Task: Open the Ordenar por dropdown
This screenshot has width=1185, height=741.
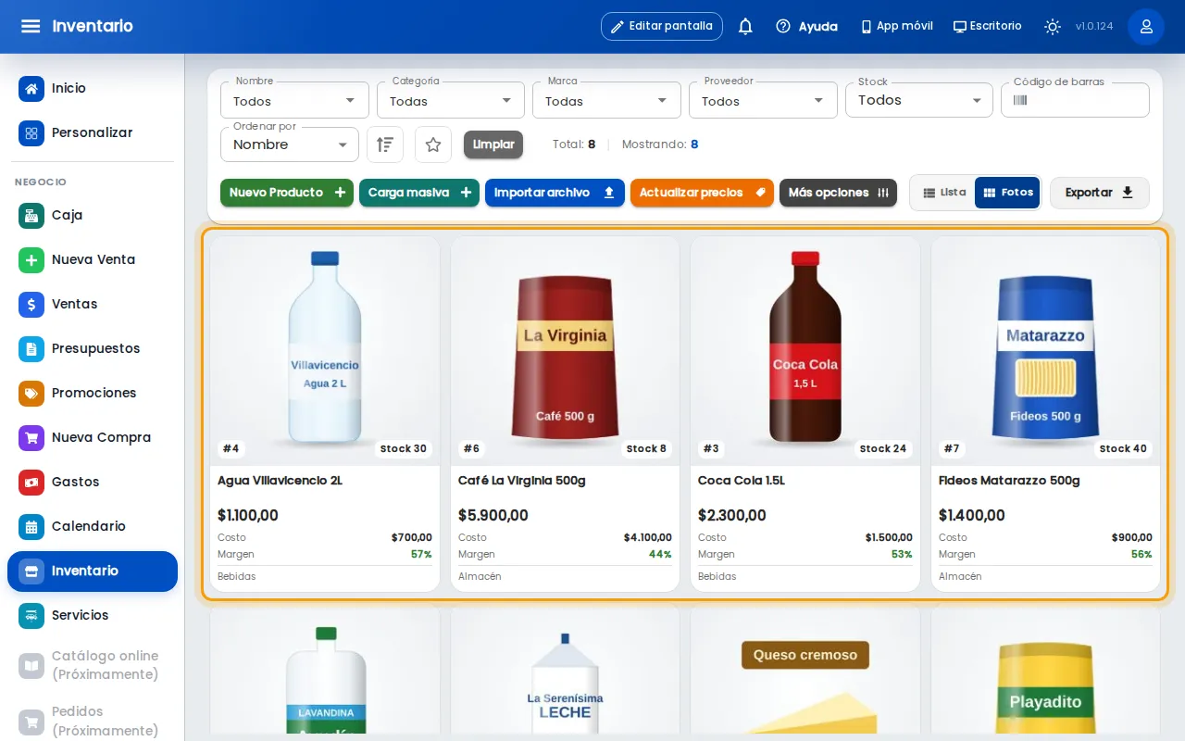Action: click(290, 144)
